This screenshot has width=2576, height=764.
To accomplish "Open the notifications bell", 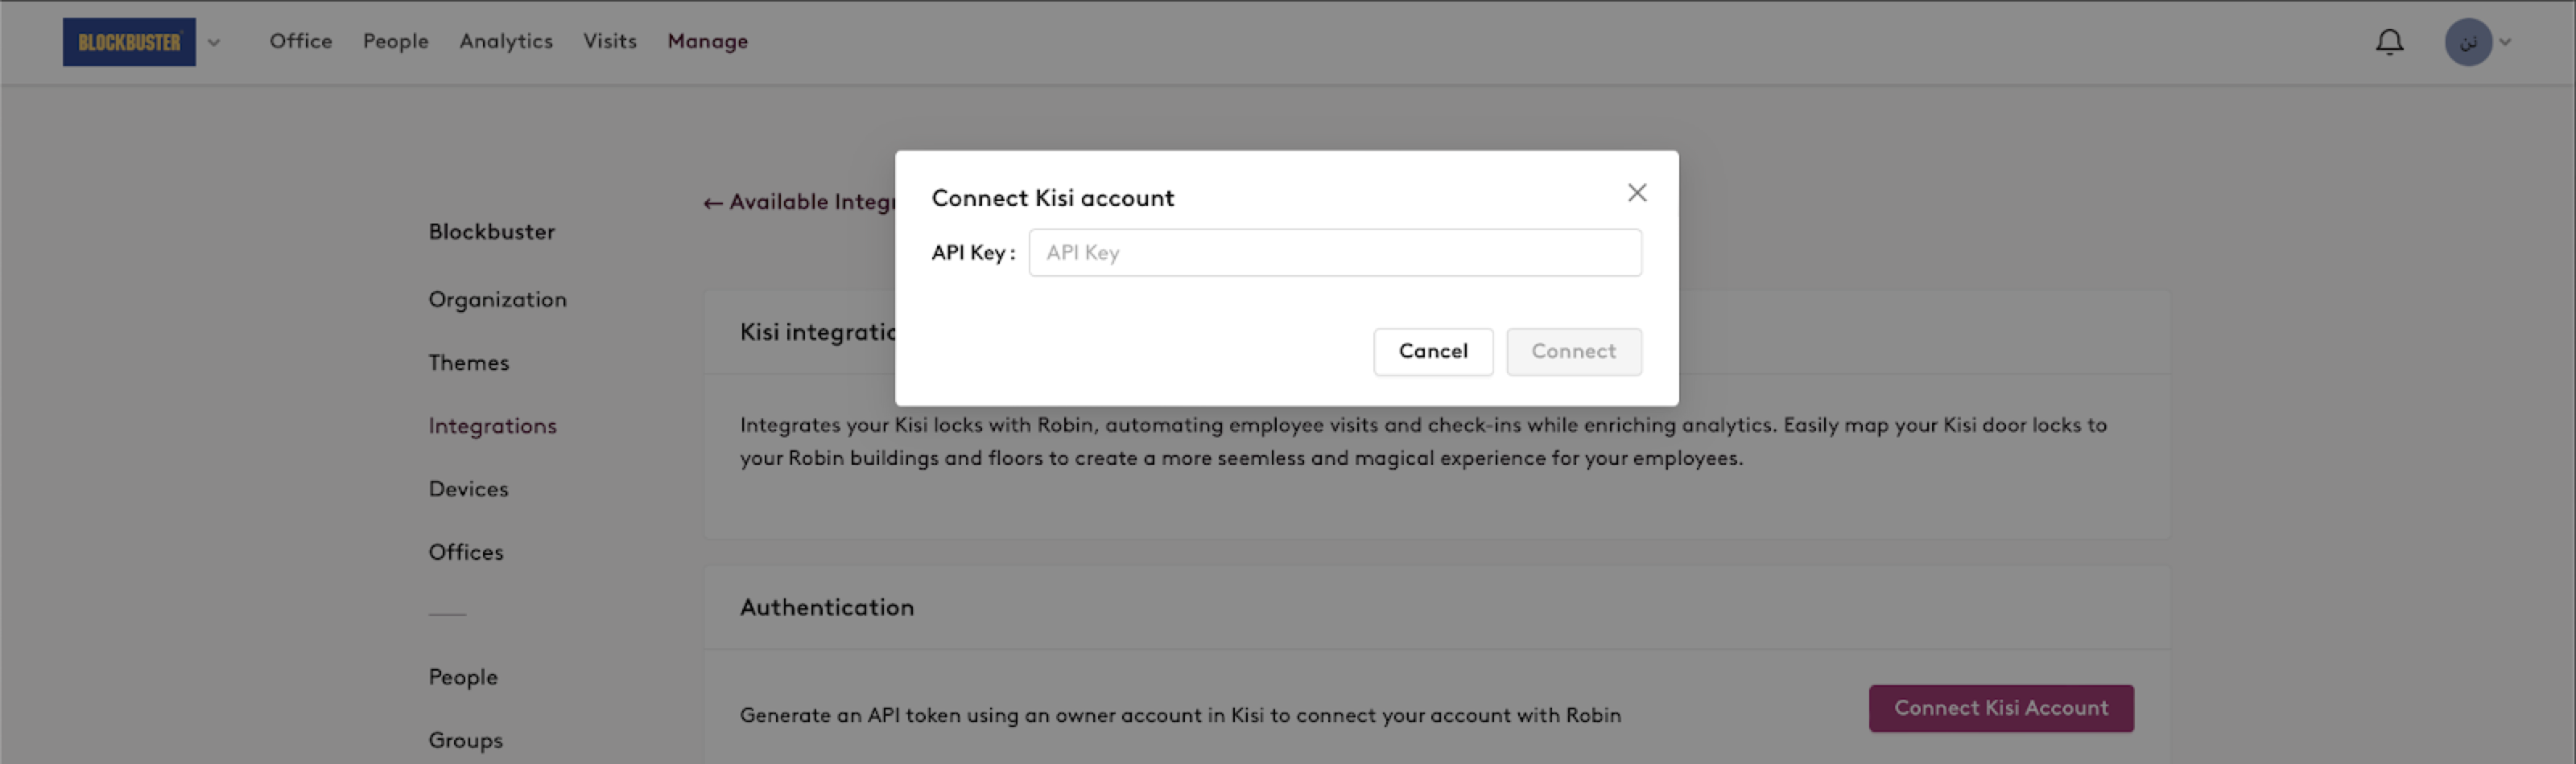I will [x=2389, y=42].
